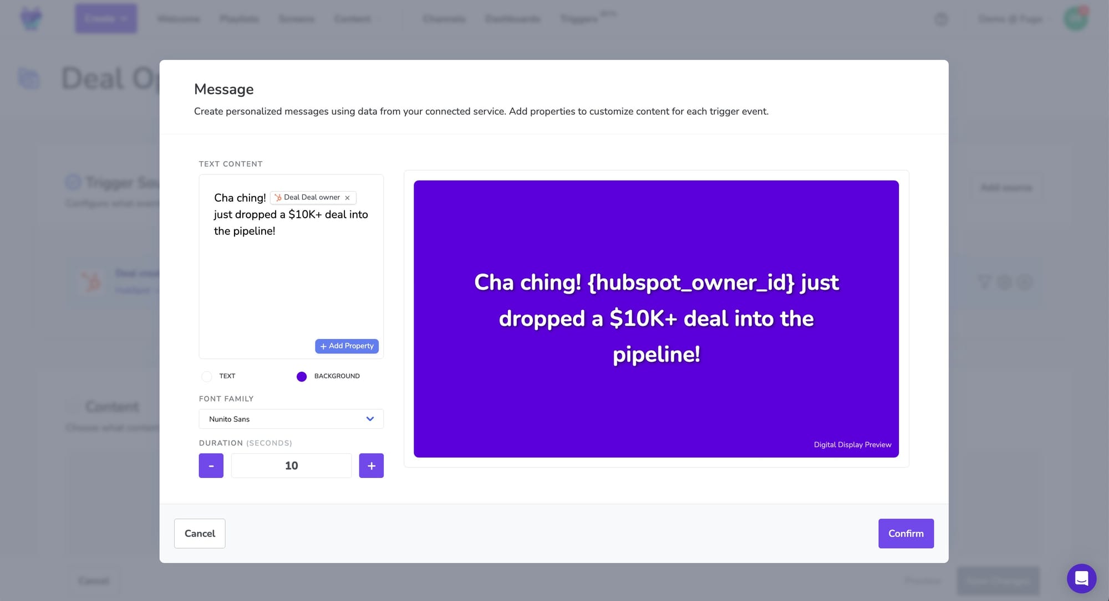The width and height of the screenshot is (1109, 601).
Task: Expand the Font Family dropdown chevron
Action: coord(370,419)
